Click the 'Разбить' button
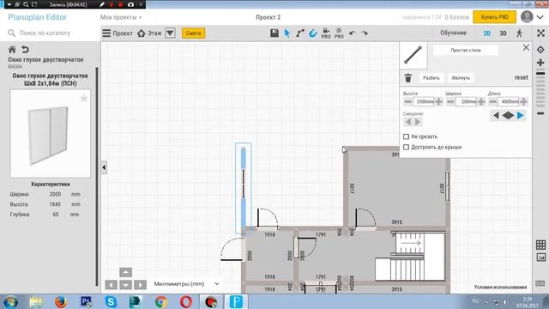The image size is (549, 309). (431, 78)
